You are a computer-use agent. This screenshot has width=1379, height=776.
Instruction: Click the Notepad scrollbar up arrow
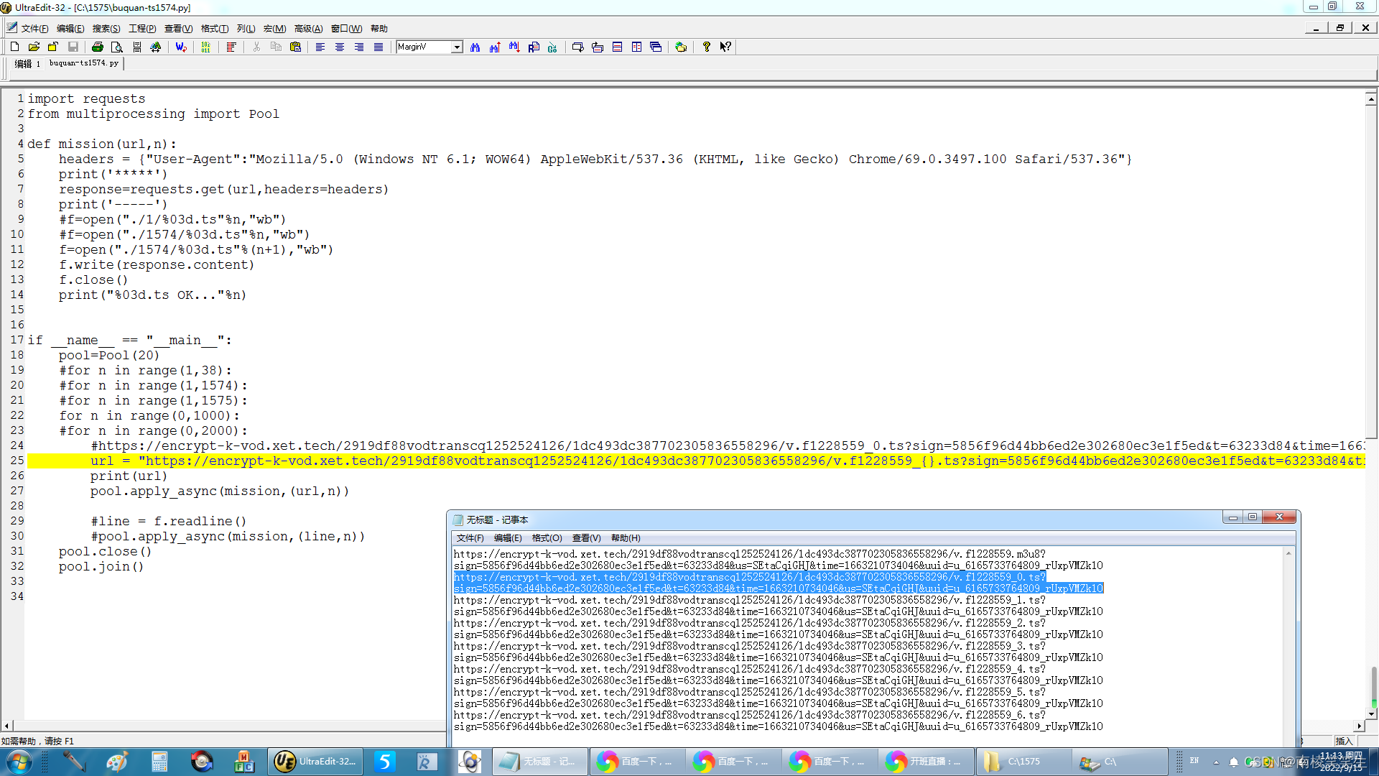[1289, 553]
